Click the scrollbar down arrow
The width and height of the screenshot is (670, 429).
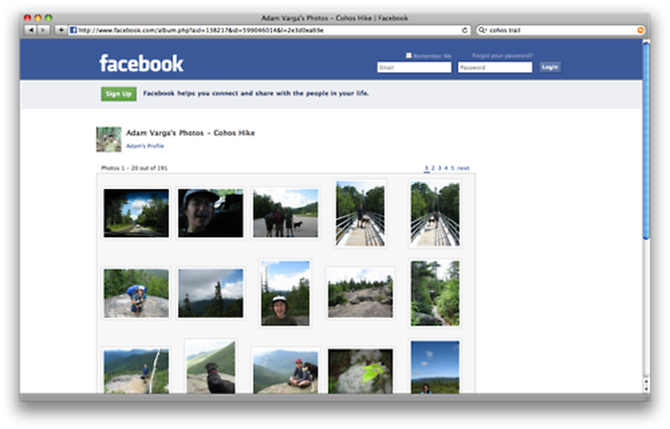(x=646, y=388)
